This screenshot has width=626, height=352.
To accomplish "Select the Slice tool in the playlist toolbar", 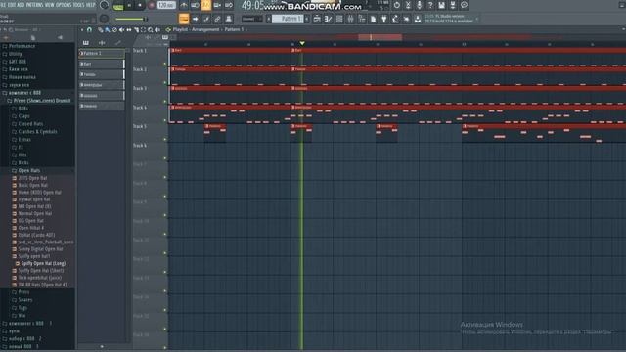I will click(136, 30).
